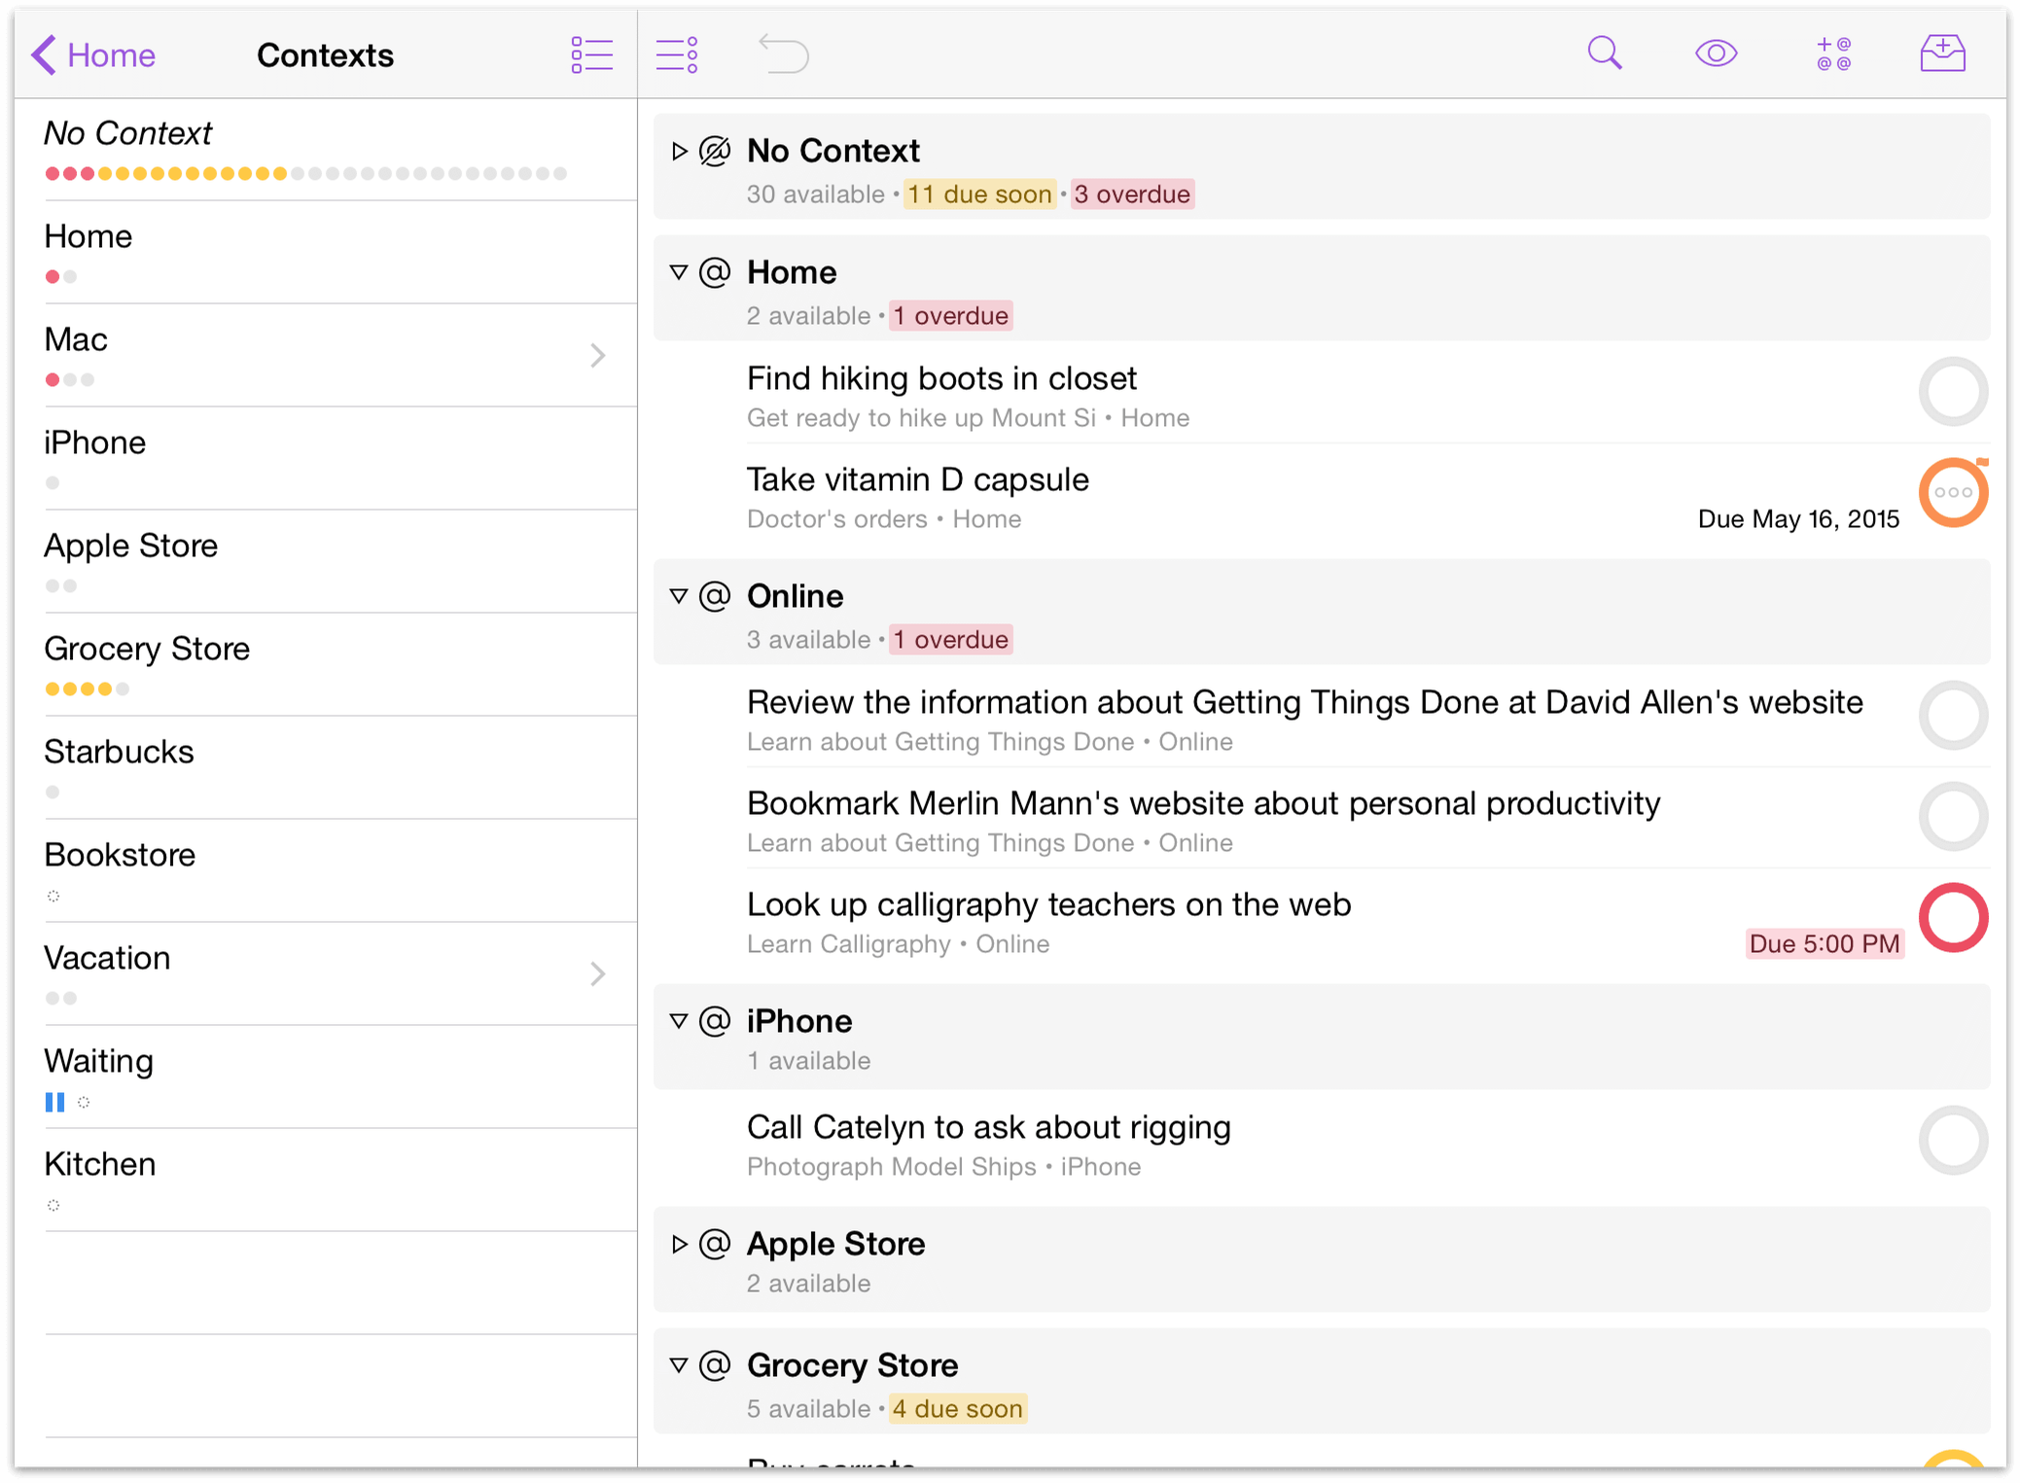Click the search icon in toolbar
Image resolution: width=2020 pixels, height=1483 pixels.
coord(1608,54)
